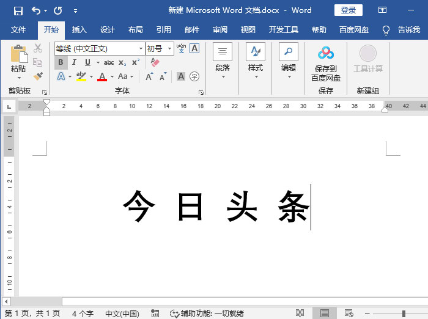Image resolution: width=428 pixels, height=319 pixels.
Task: Click the horizontal scrollbar left arrow
Action: (6, 302)
